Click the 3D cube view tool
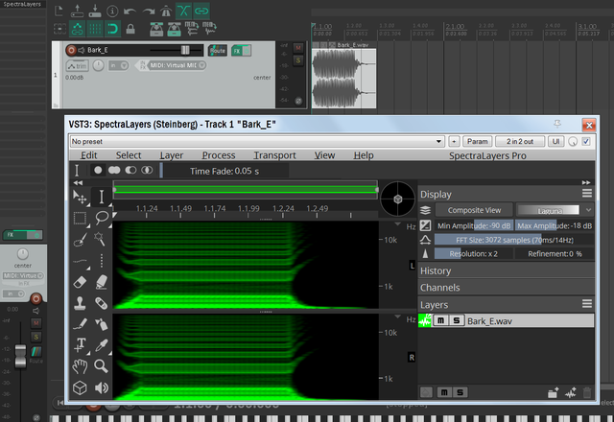Screen dimensions: 614x422 coord(80,387)
